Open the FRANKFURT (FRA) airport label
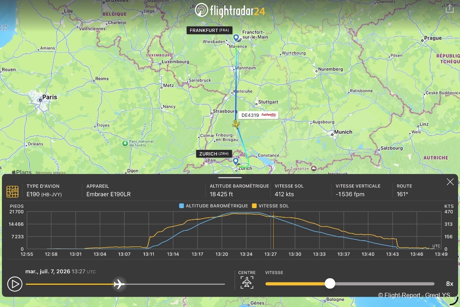This screenshot has width=460, height=307. coord(209,30)
